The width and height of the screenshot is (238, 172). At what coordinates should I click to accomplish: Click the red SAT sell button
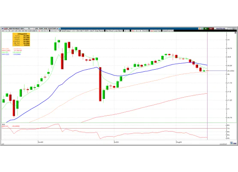[x=211, y=29]
